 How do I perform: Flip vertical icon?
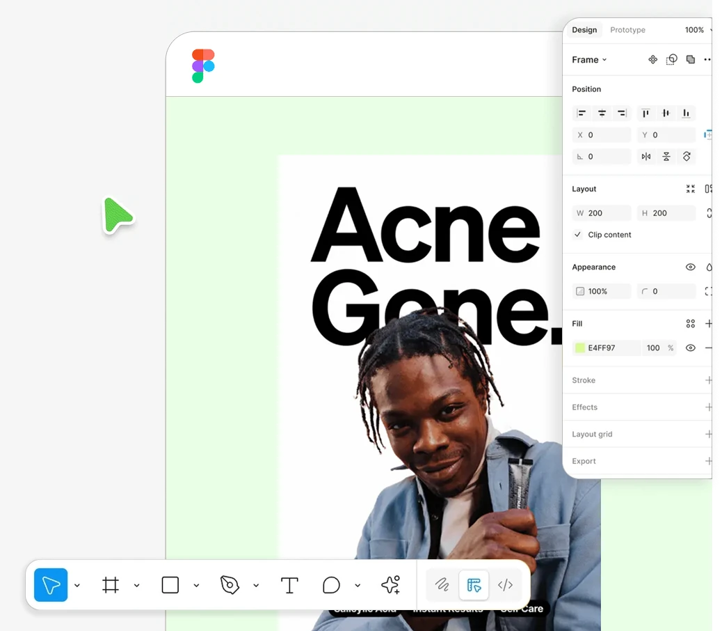666,156
